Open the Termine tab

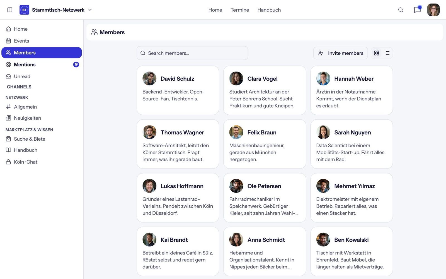tap(240, 10)
